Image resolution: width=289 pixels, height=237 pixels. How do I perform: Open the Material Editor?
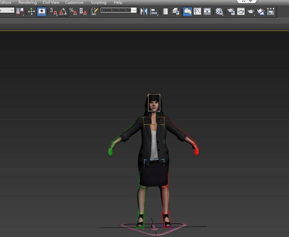pos(219,12)
